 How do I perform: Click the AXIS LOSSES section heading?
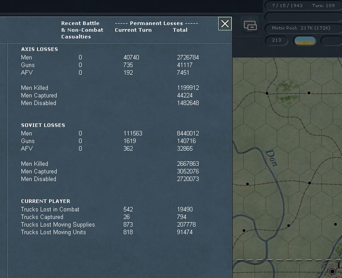(39, 49)
